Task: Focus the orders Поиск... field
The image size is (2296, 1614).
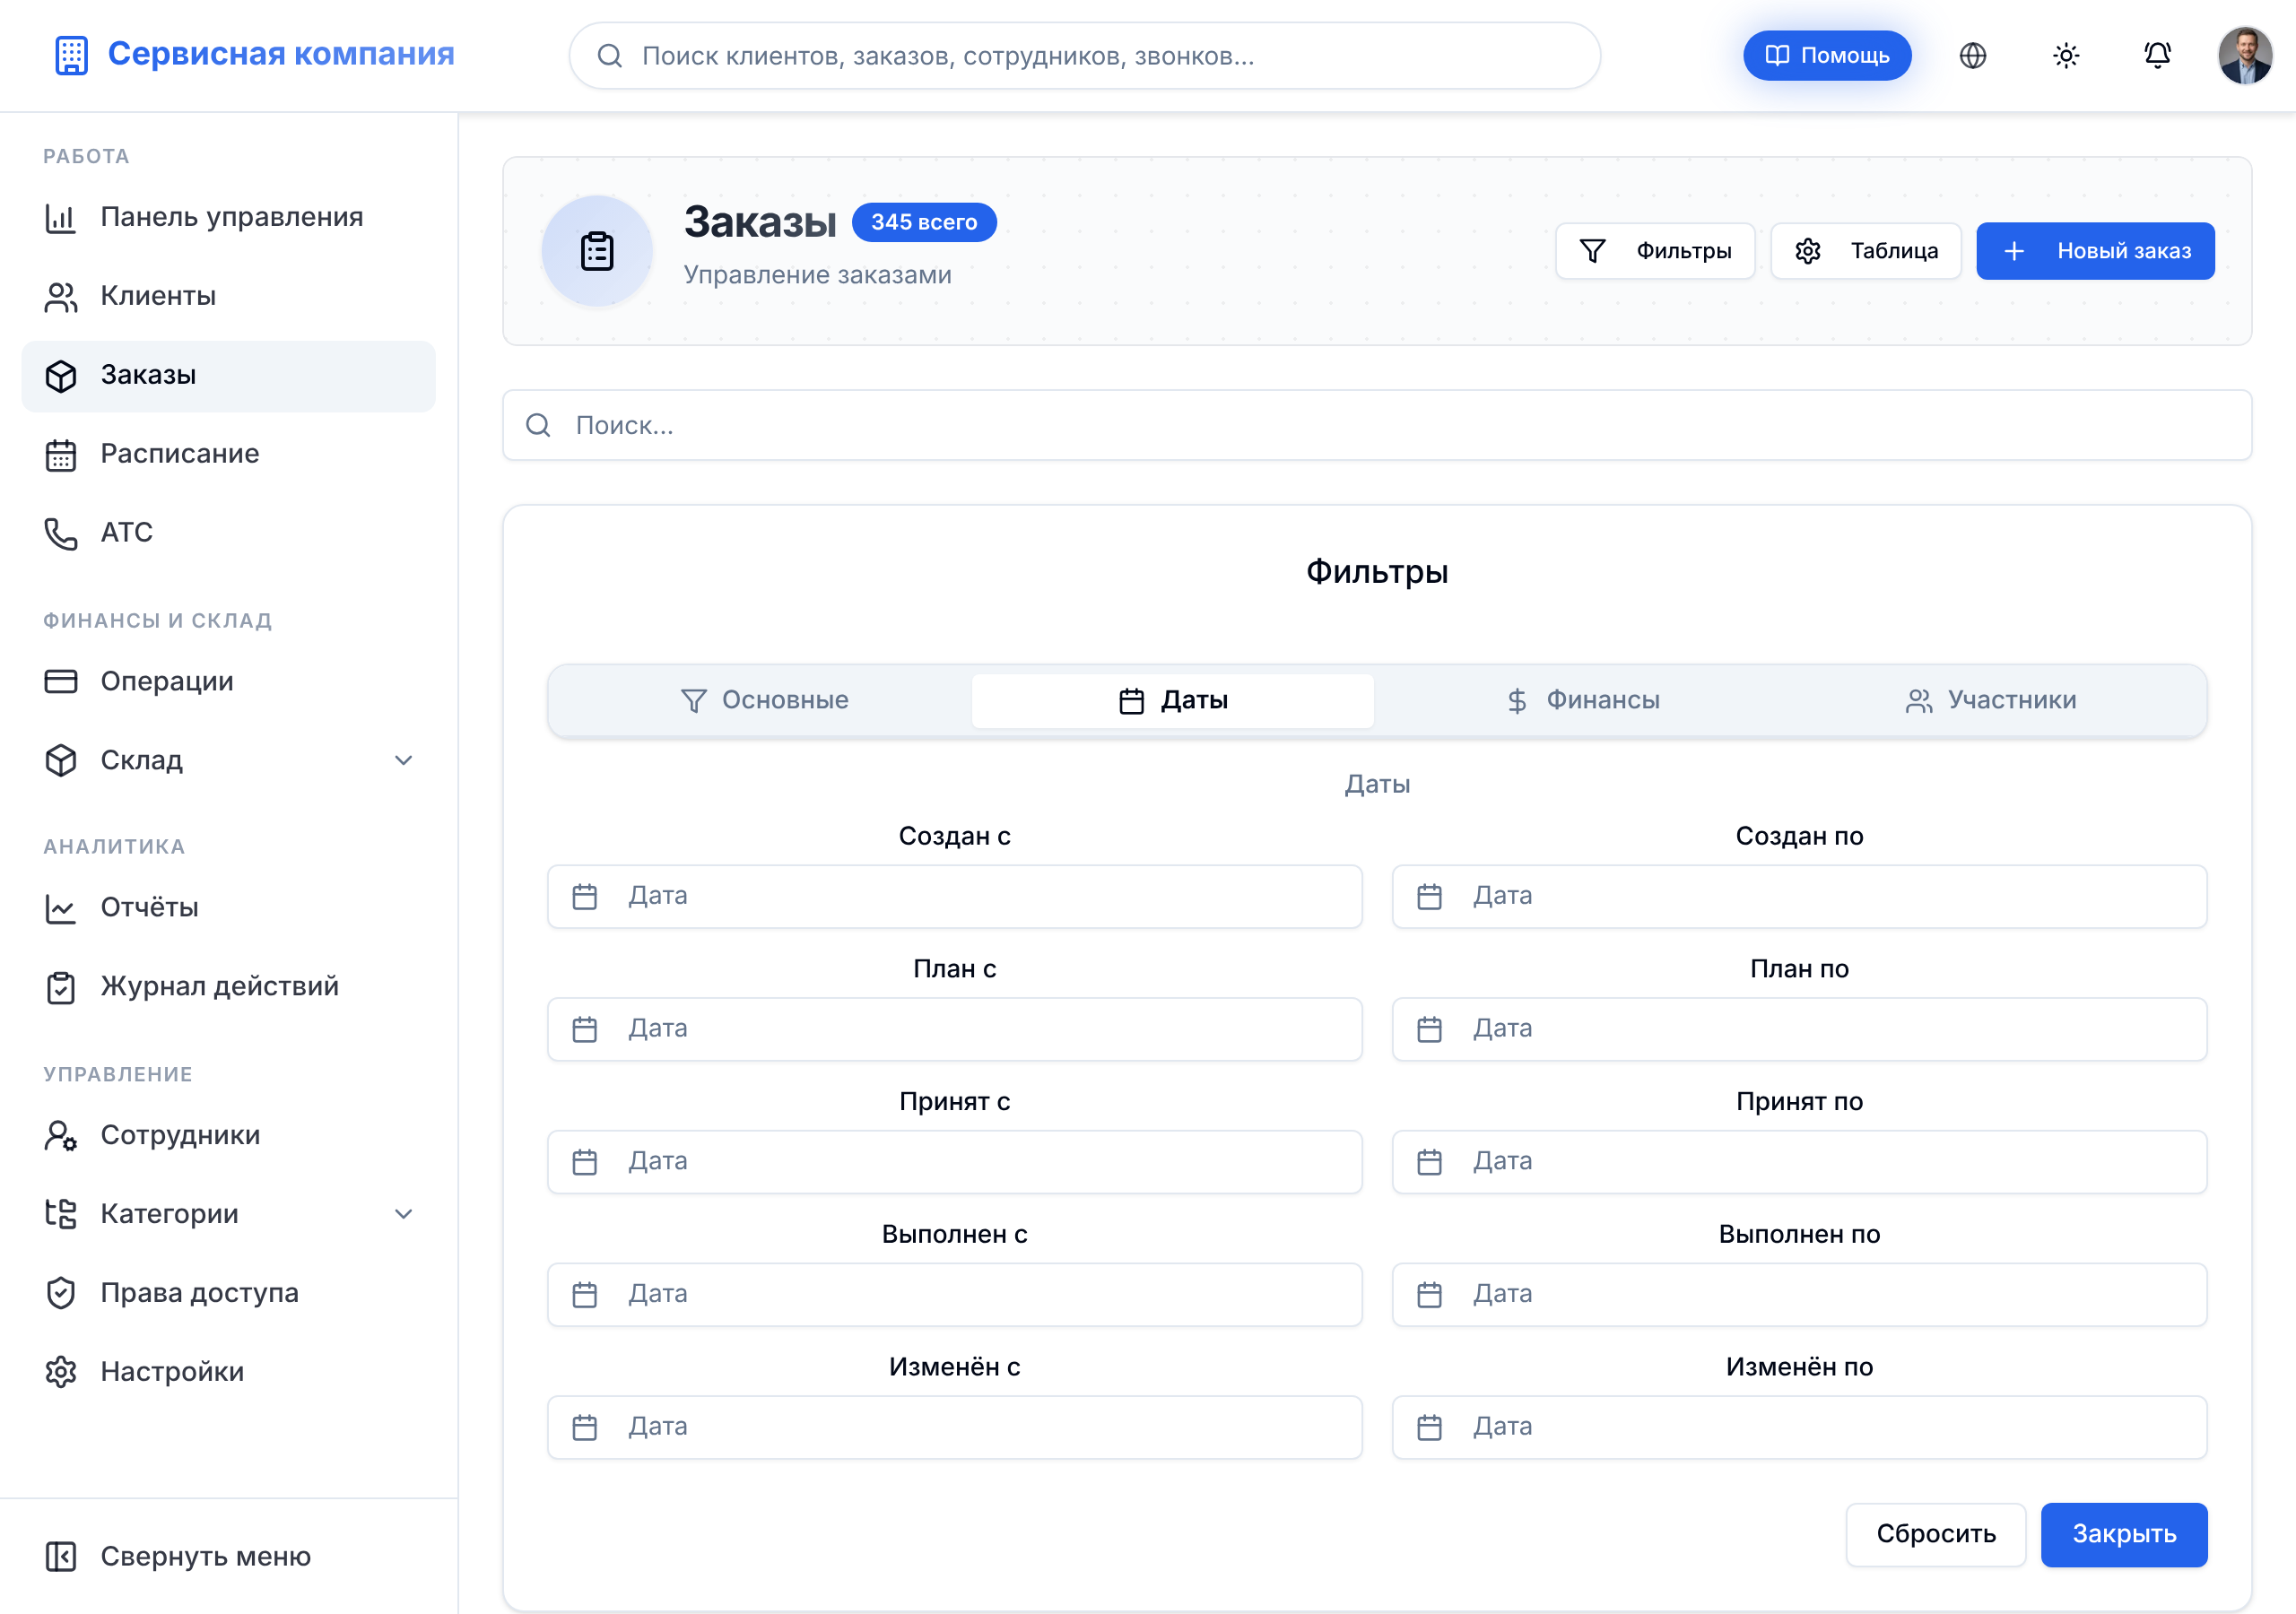Action: [x=1377, y=426]
